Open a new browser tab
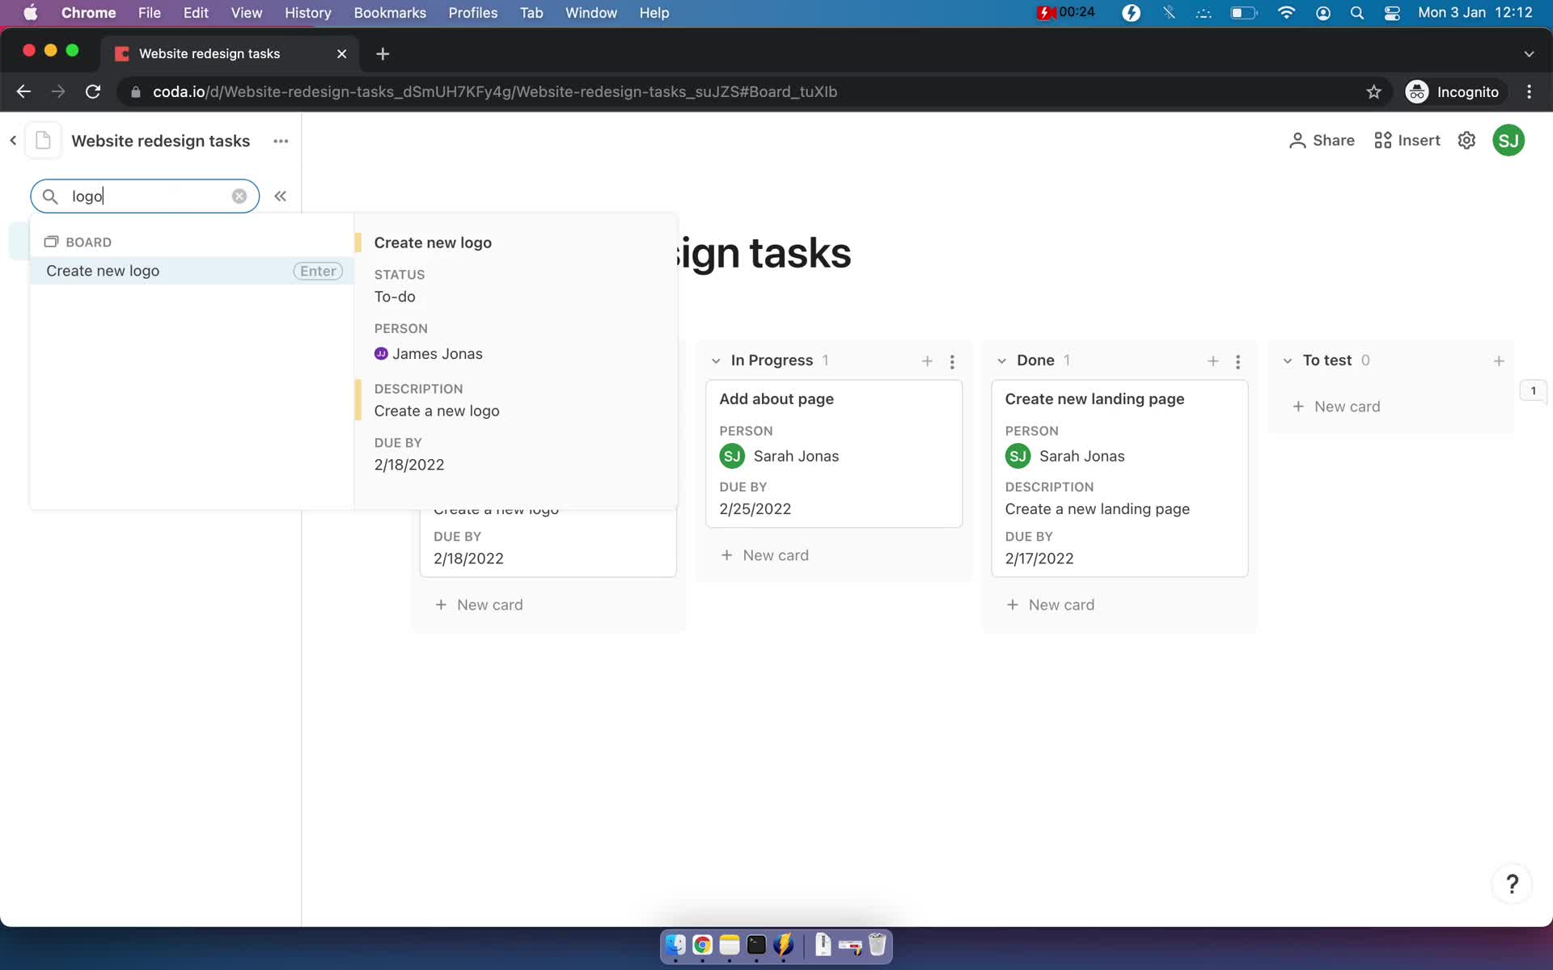This screenshot has height=970, width=1553. (x=383, y=53)
